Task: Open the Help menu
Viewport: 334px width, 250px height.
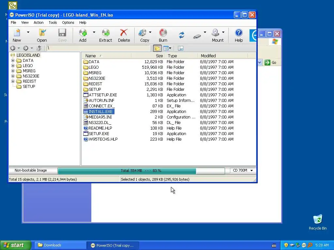Action: click(x=83, y=22)
